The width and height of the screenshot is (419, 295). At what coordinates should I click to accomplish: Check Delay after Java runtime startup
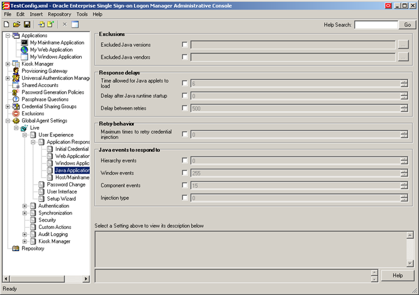[x=185, y=96]
